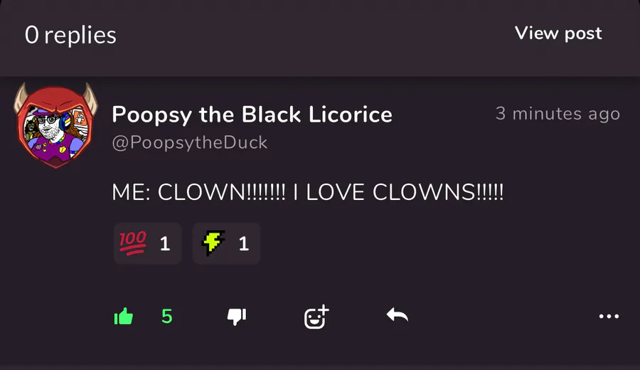Click the green thumbs-up like icon
This screenshot has height=370, width=640.
click(x=123, y=316)
